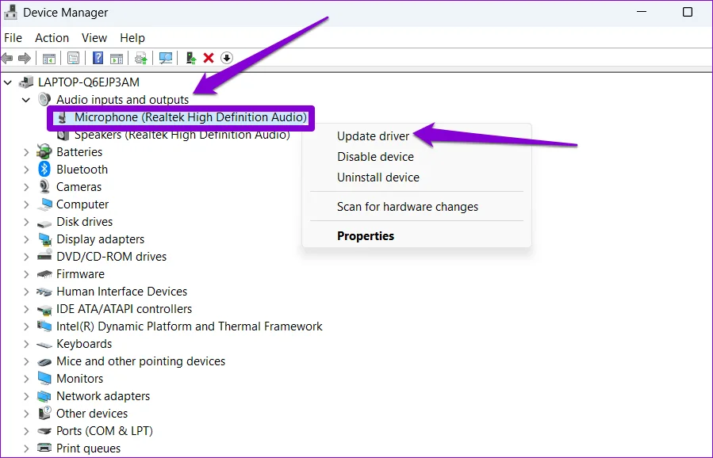
Task: Click the update driver toolbar icon with gear
Action: pos(141,58)
